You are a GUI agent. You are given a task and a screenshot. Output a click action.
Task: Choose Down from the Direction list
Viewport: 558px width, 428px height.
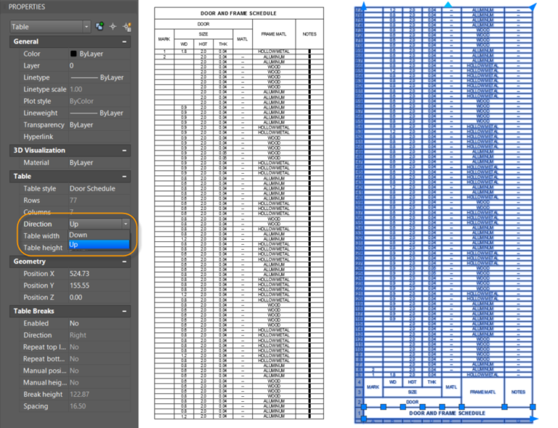(78, 235)
